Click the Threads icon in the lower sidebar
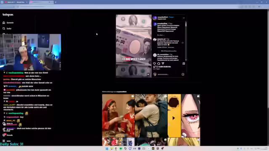 [x=4, y=135]
